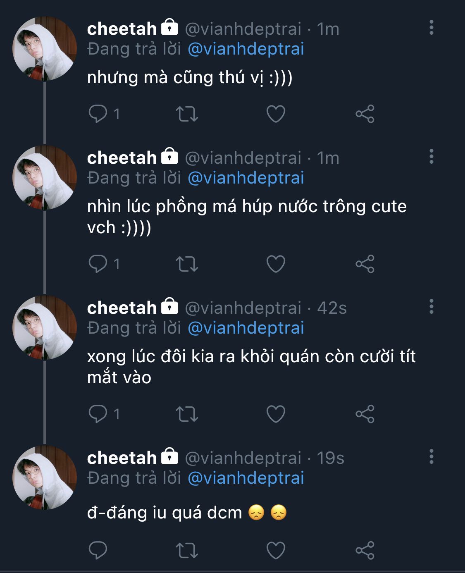Open more options on the 19s tweet

coord(431,457)
